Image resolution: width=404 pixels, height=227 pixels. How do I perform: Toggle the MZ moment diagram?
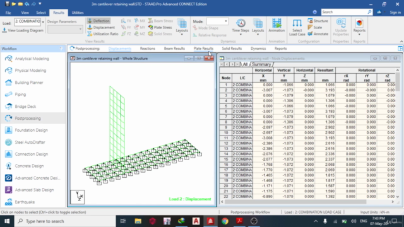tap(140, 33)
